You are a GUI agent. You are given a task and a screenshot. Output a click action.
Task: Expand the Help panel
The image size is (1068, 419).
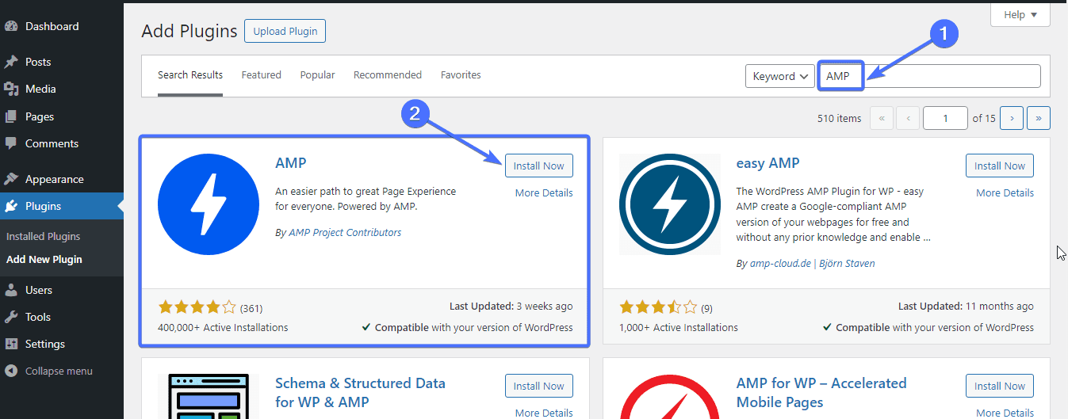[1020, 14]
